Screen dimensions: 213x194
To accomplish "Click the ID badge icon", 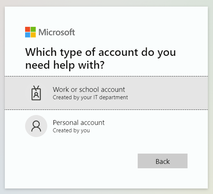I will click(x=36, y=93).
